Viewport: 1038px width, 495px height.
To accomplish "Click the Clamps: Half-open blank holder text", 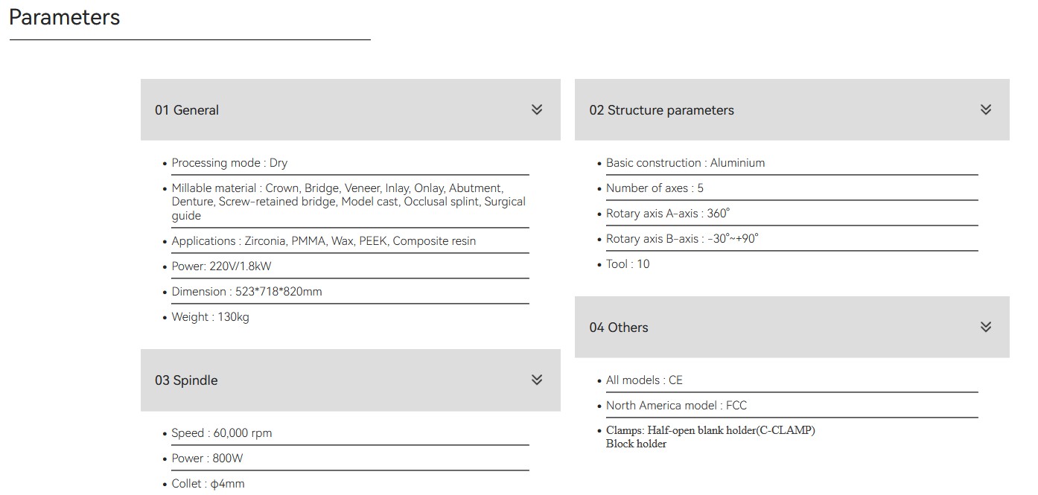I will (710, 430).
